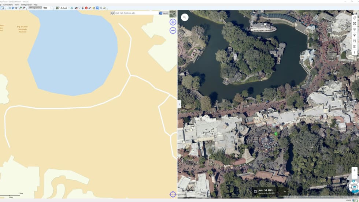The width and height of the screenshot is (359, 202).
Task: Click the Unit, Call, Address search field
Action: [136, 13]
